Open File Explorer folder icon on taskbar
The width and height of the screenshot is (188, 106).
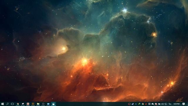coord(38,104)
